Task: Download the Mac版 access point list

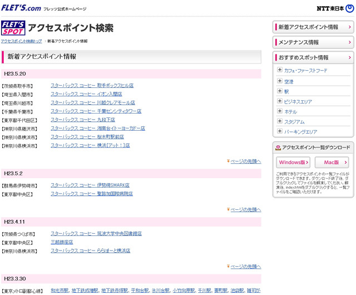Action: pyautogui.click(x=332, y=163)
